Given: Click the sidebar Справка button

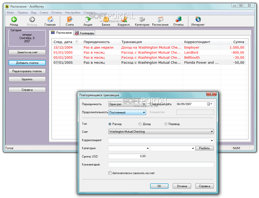Looking at the screenshot, I should pyautogui.click(x=27, y=90).
